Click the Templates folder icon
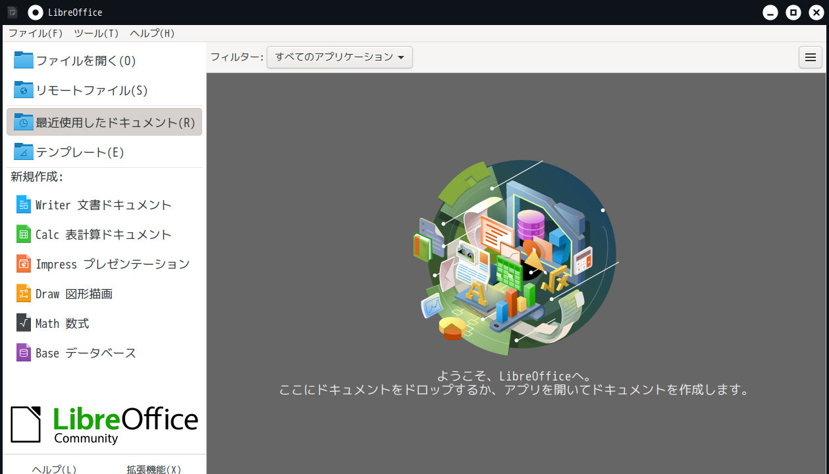Screen dimensions: 829x474 click(x=23, y=152)
